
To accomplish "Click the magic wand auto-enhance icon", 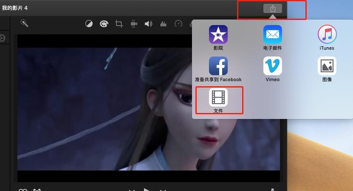I will point(24,23).
